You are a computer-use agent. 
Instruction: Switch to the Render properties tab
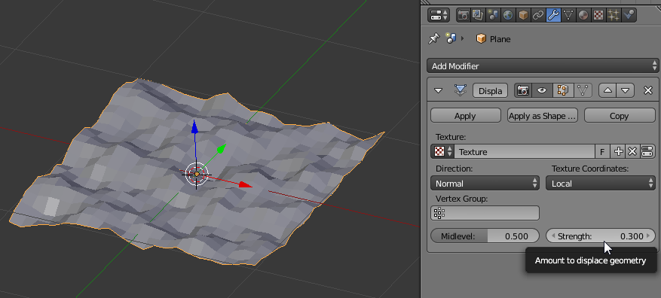[x=464, y=16]
